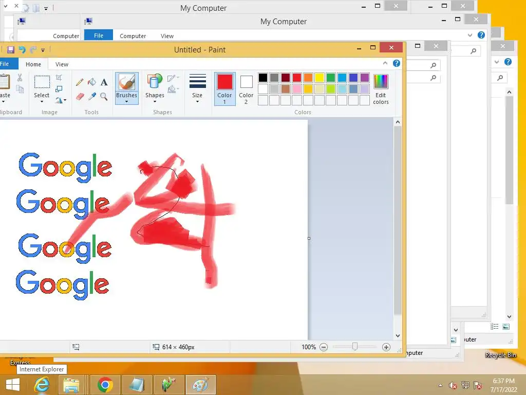
Task: Click the Paint icon on the taskbar
Action: [200, 385]
